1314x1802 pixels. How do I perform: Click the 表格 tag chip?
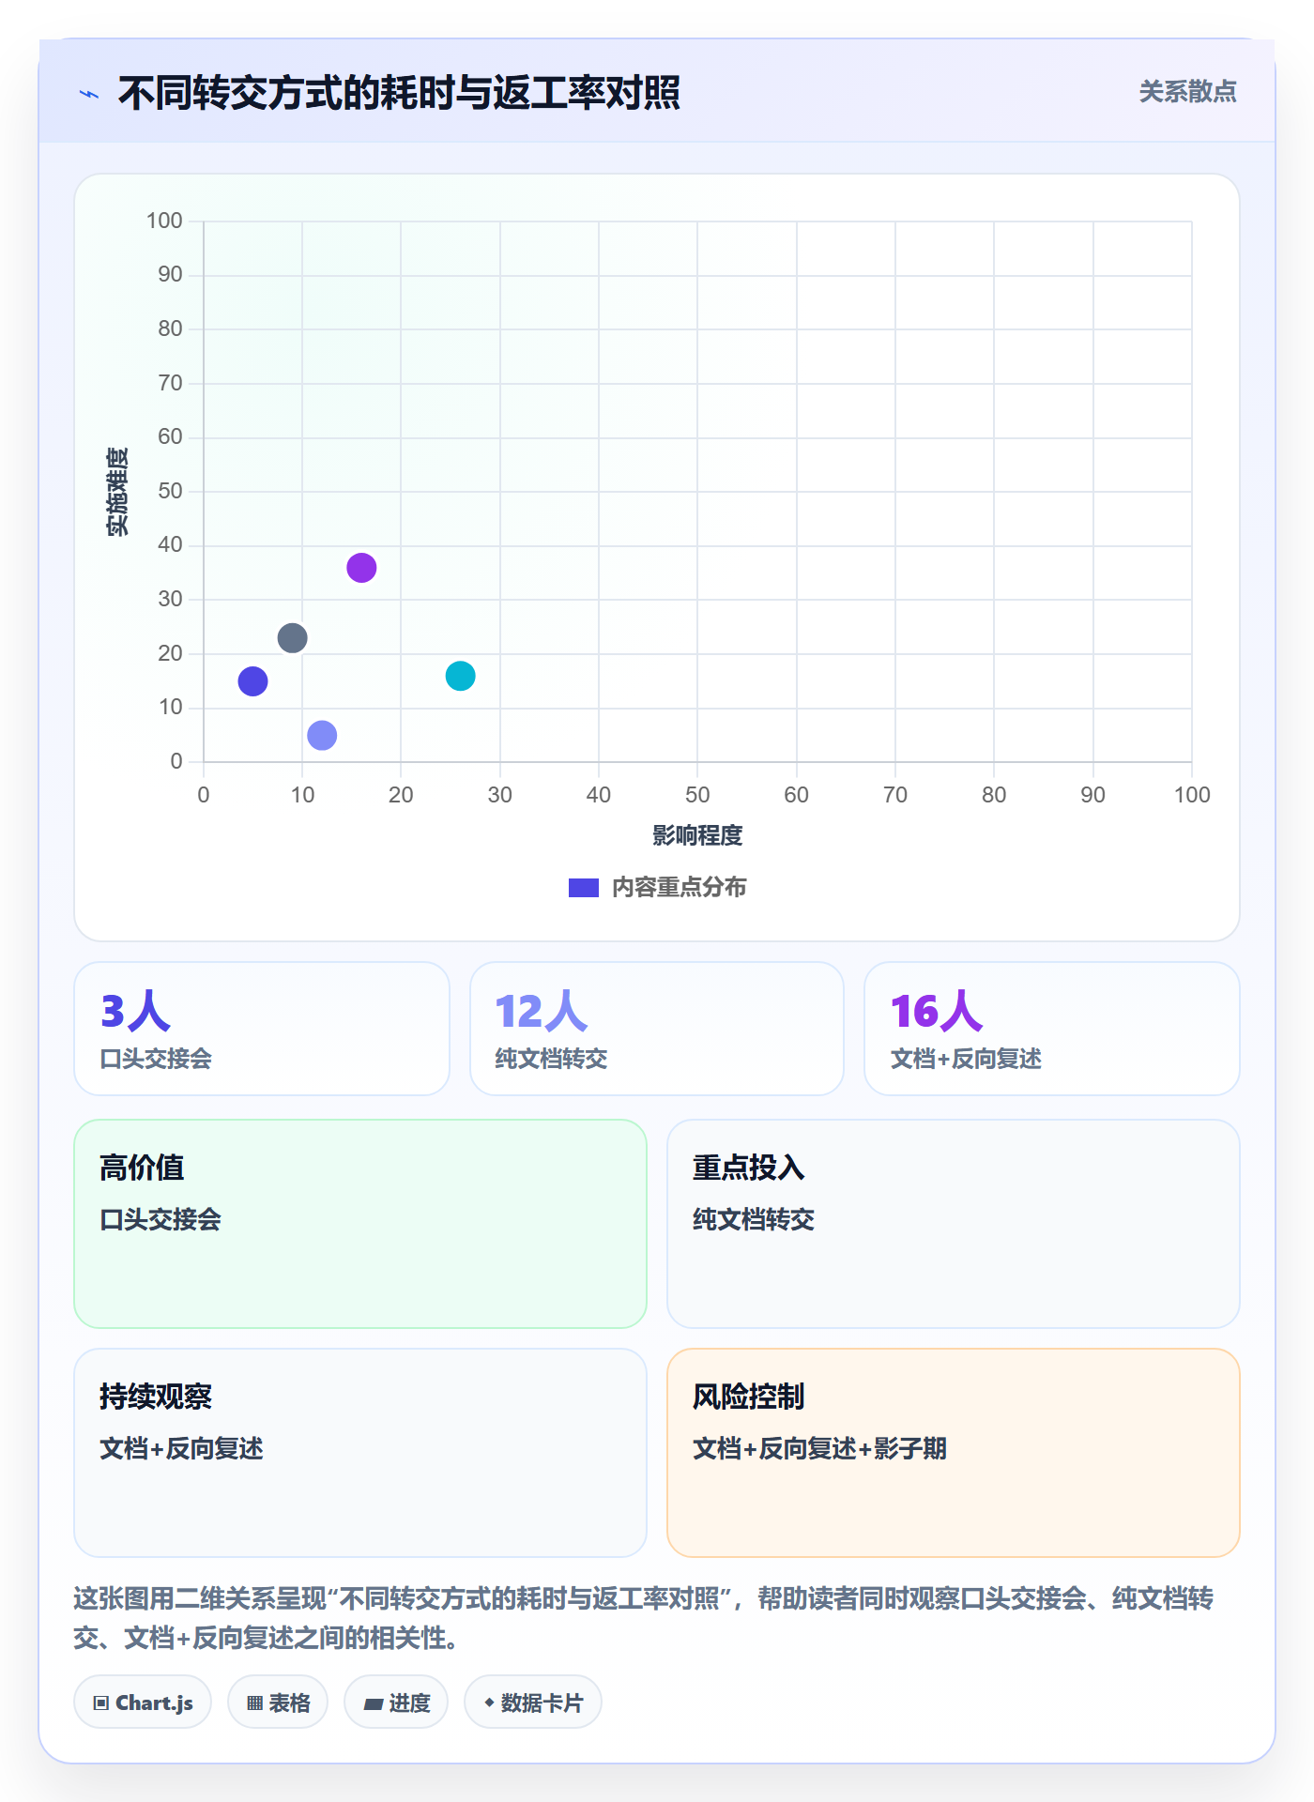(278, 1703)
